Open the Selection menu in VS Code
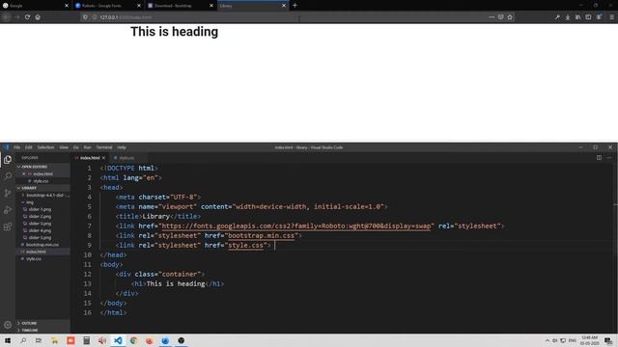Viewport: 618px width, 347px height. point(45,147)
